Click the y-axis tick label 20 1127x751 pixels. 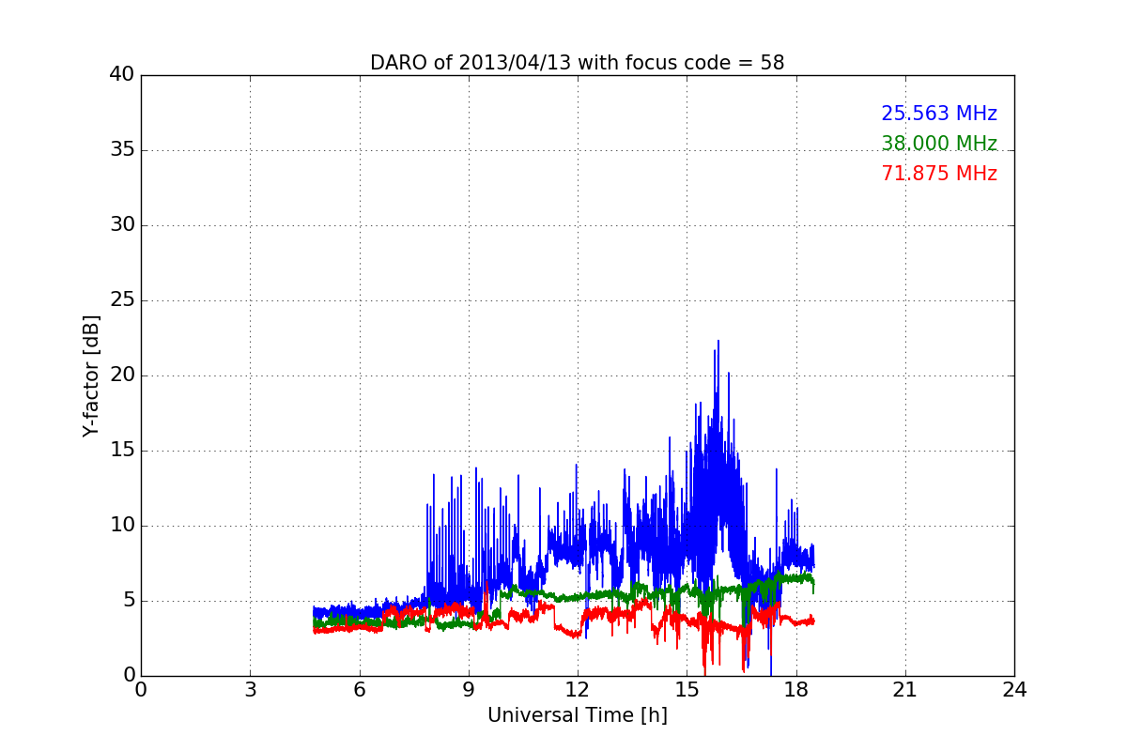[x=122, y=375]
